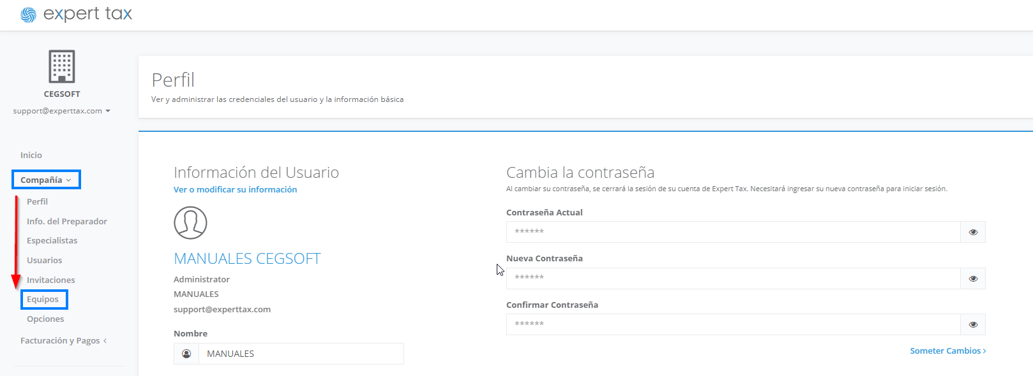Show the Contraseña Actual password via eye icon
The width and height of the screenshot is (1033, 376).
coord(973,232)
